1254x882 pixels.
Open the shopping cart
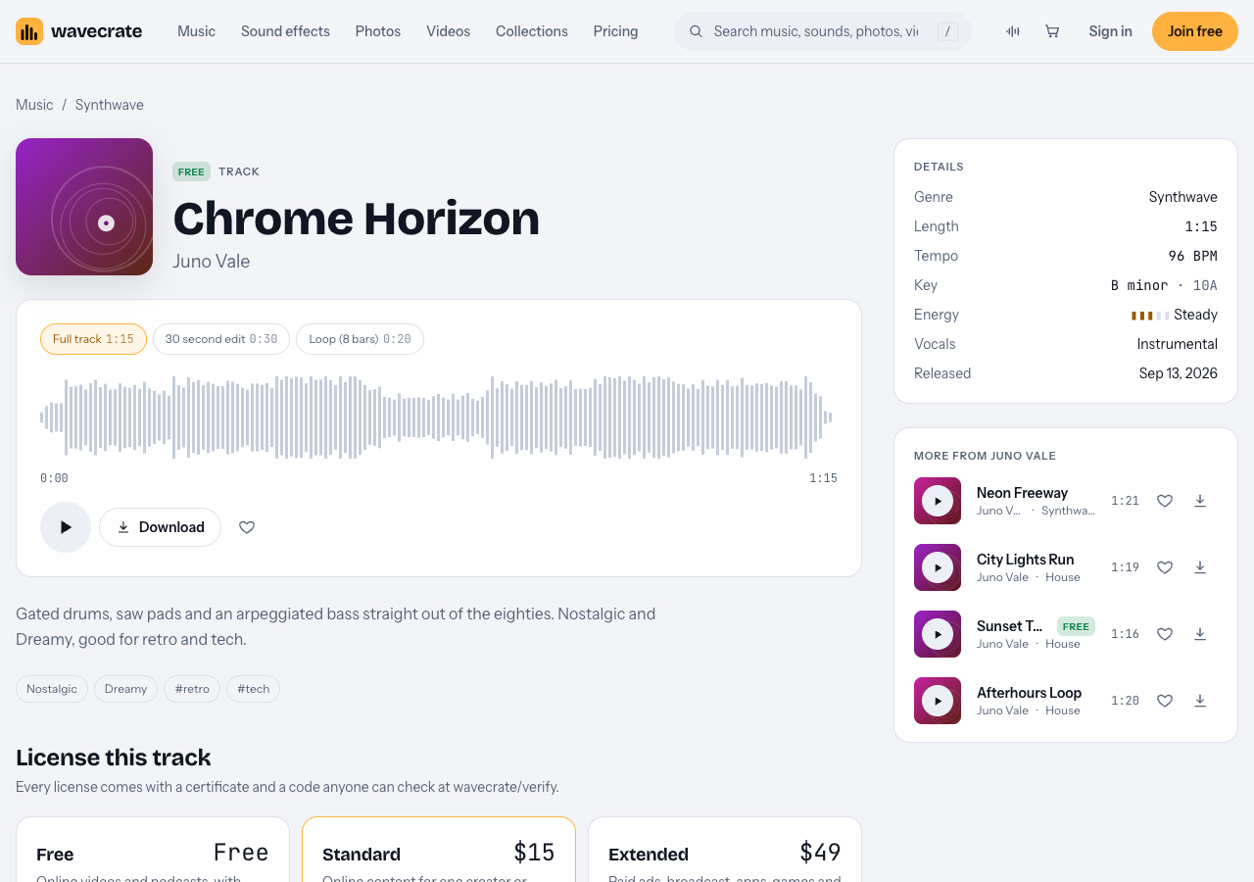tap(1052, 31)
